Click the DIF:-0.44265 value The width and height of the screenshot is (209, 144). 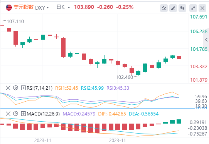point(112,114)
